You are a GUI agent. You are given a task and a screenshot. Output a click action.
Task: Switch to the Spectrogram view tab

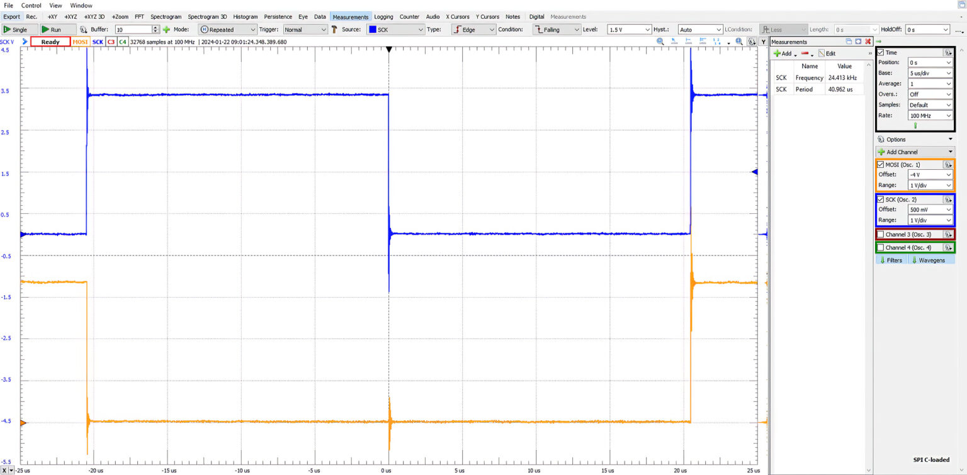click(167, 16)
